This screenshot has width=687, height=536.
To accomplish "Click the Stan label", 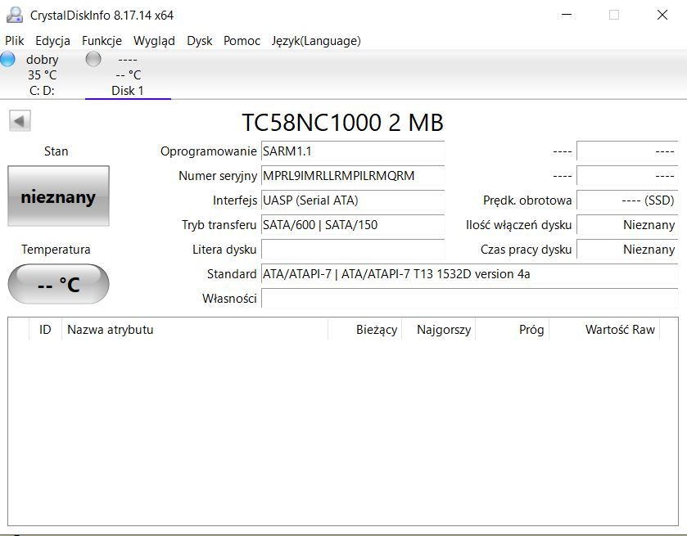I will pos(56,151).
